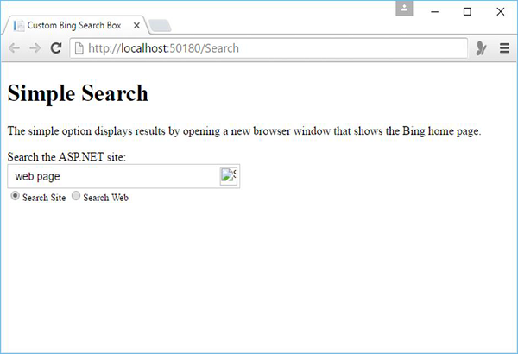Image resolution: width=518 pixels, height=354 pixels.
Task: Reload the page with the refresh icon
Action: [x=56, y=48]
